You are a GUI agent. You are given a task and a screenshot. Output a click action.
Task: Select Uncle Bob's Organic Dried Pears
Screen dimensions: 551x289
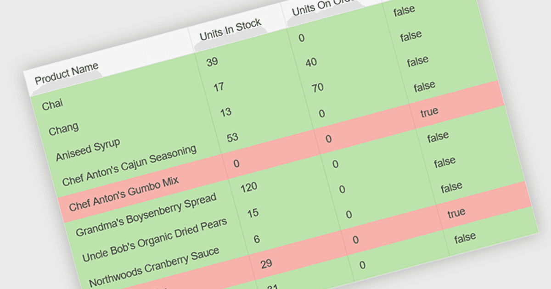tap(155, 240)
